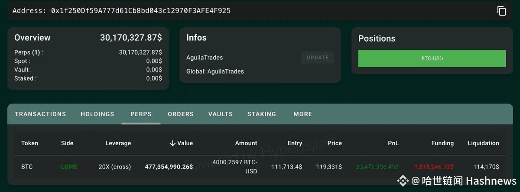Viewport: 520px width, 192px height.
Task: Select the PERPS tab
Action: [x=141, y=114]
